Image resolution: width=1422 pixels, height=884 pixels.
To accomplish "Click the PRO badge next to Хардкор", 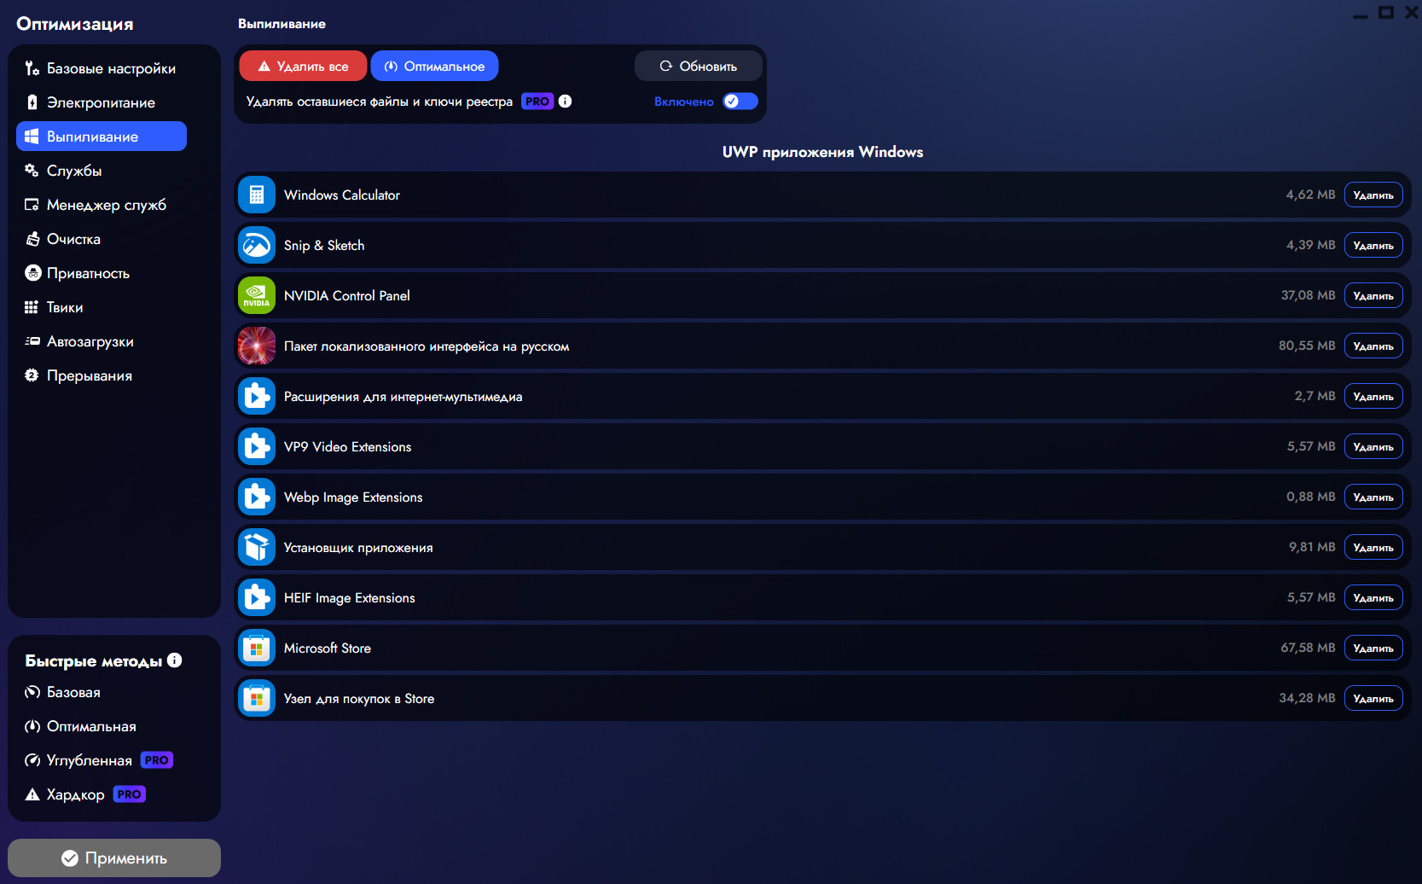I will pyautogui.click(x=130, y=794).
